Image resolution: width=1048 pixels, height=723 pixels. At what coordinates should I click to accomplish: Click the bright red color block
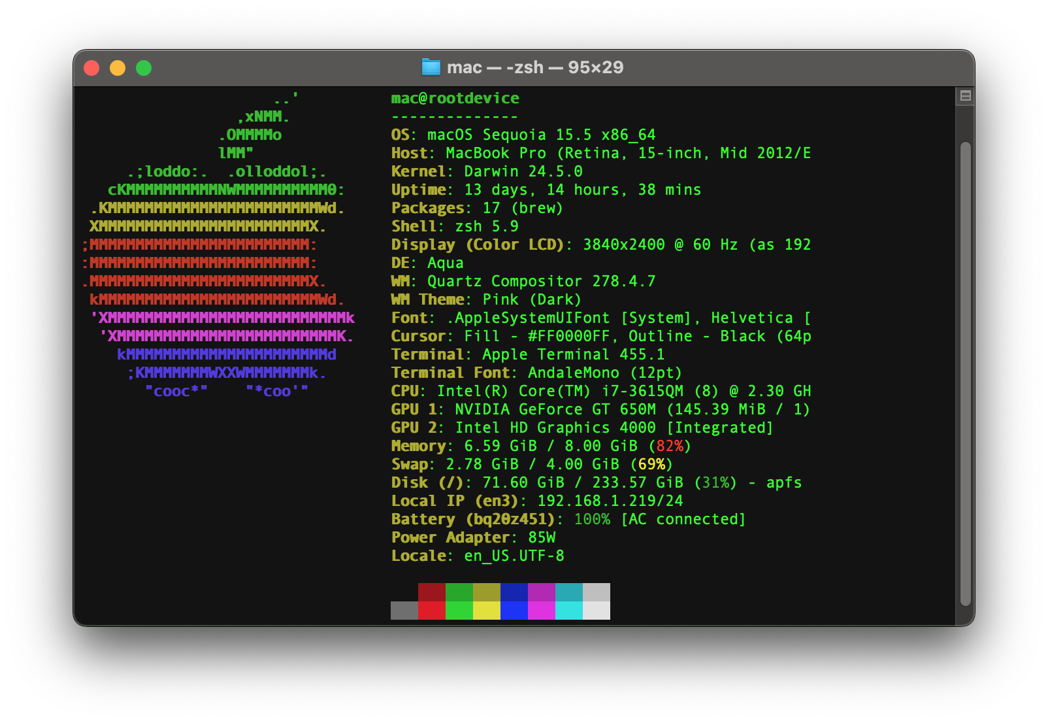(x=432, y=611)
